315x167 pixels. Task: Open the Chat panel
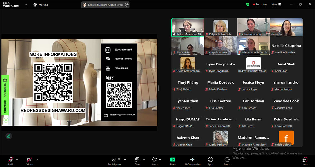pos(137,161)
